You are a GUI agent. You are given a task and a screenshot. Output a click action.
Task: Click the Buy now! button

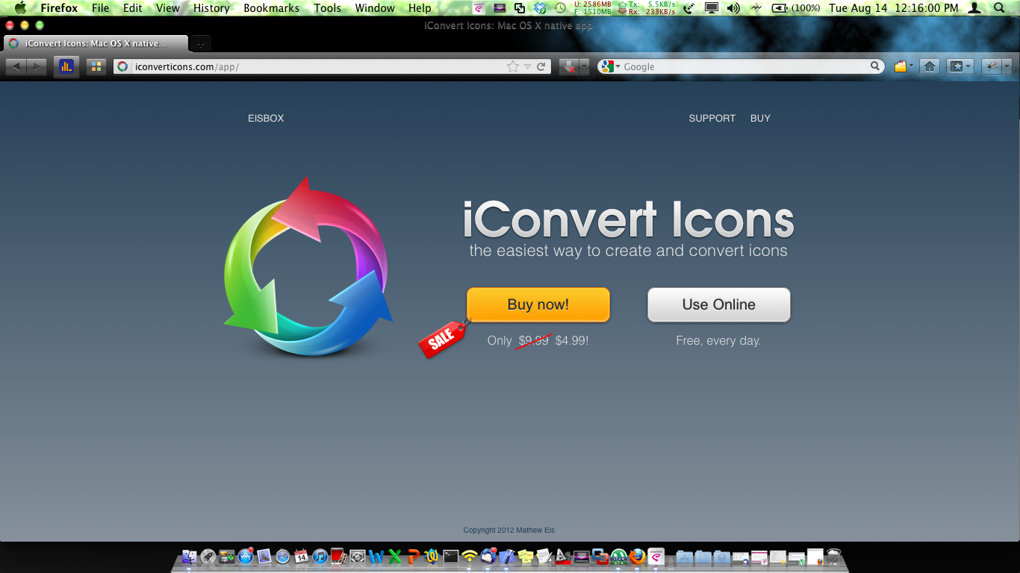point(538,304)
